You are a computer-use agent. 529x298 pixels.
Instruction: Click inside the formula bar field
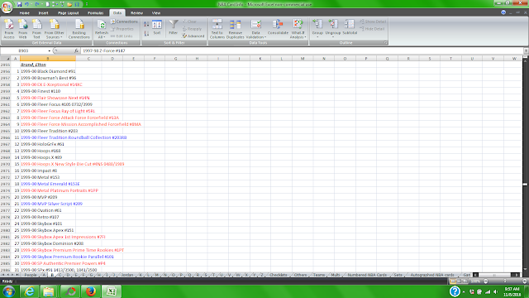tap(303, 50)
